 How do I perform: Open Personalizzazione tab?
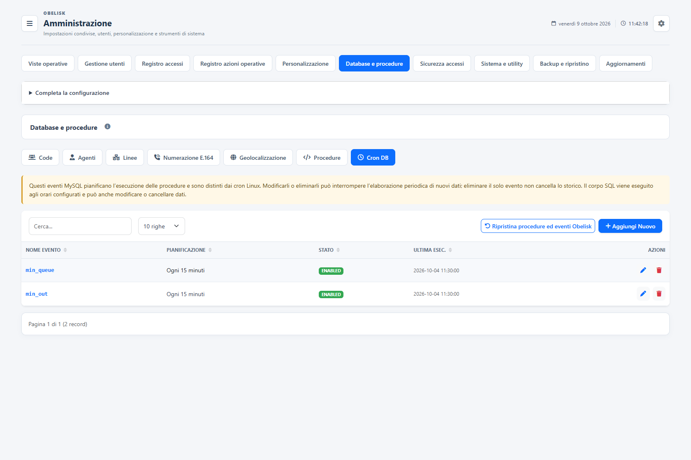[x=306, y=63]
